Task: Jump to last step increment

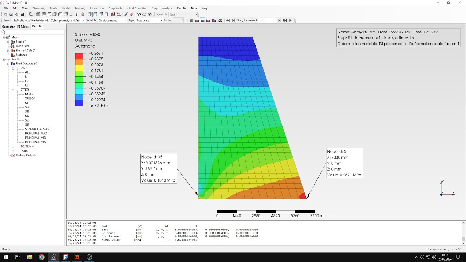Action: point(285,20)
